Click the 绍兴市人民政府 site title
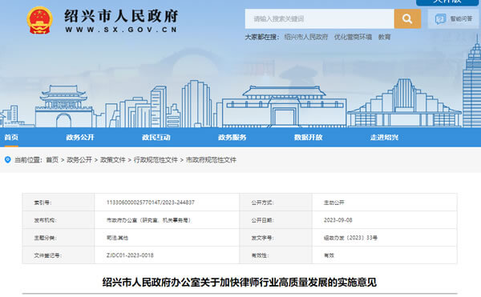This screenshot has width=481, height=297. click(121, 16)
